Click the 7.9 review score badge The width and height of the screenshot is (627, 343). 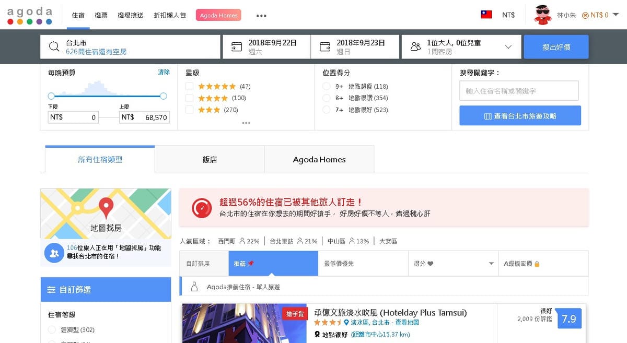click(569, 318)
